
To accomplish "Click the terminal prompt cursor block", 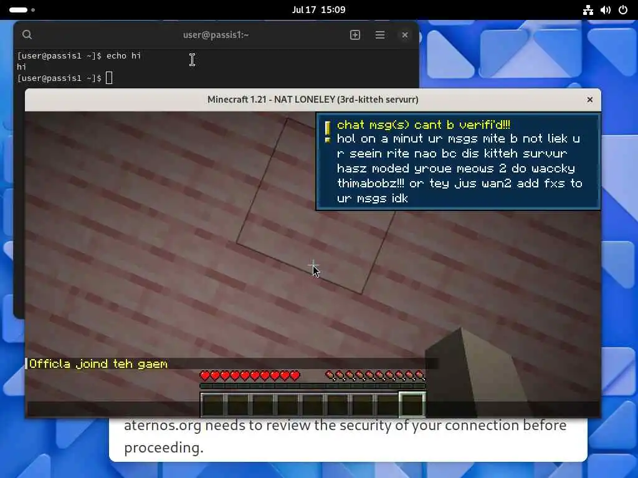I will click(x=109, y=78).
